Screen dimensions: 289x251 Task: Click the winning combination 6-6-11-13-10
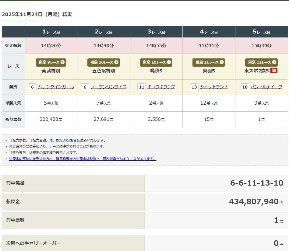pyautogui.click(x=256, y=183)
